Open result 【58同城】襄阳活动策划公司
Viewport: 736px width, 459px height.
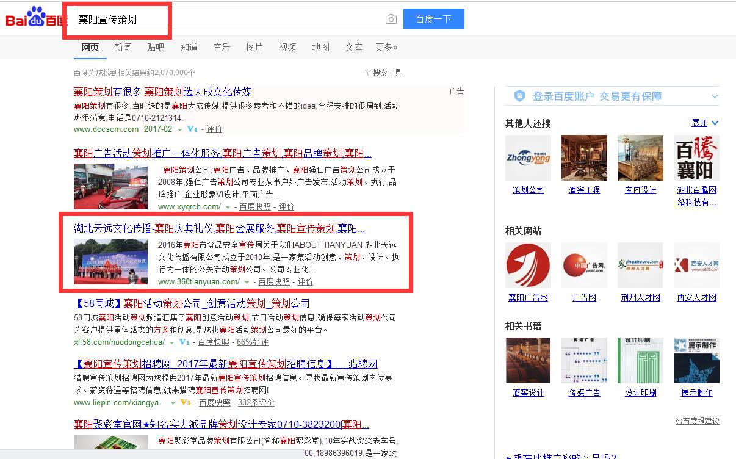click(192, 303)
